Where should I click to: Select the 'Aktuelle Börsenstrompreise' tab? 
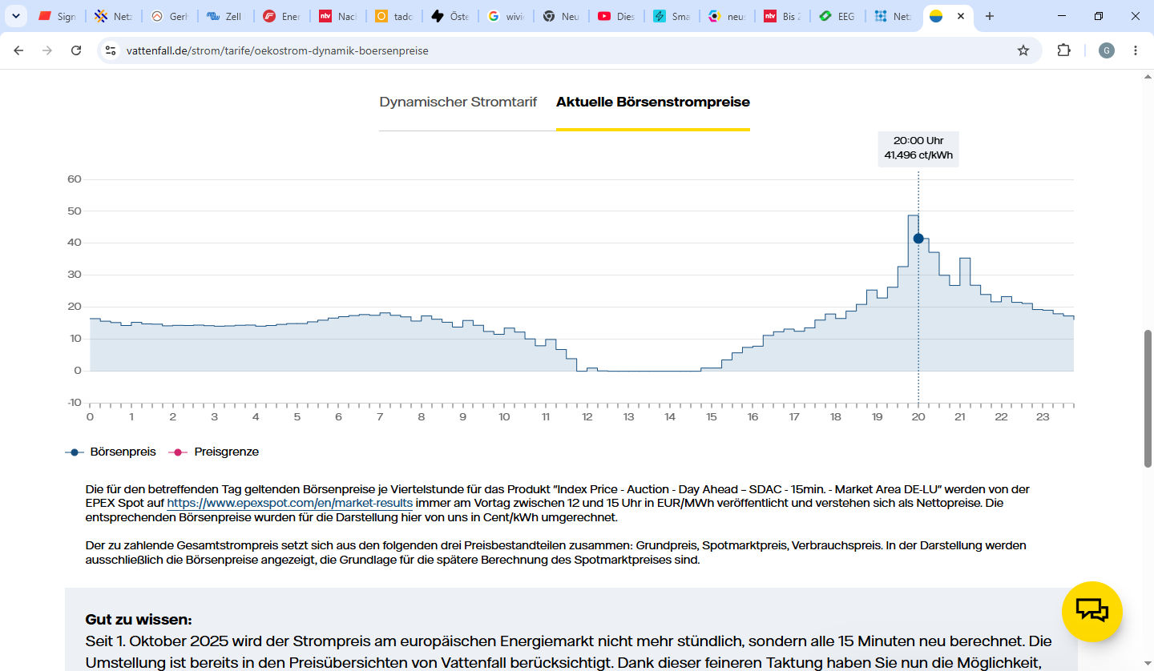click(x=653, y=102)
